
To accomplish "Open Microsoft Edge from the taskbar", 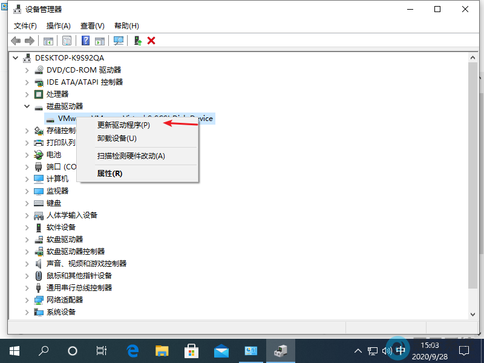I will tap(133, 351).
